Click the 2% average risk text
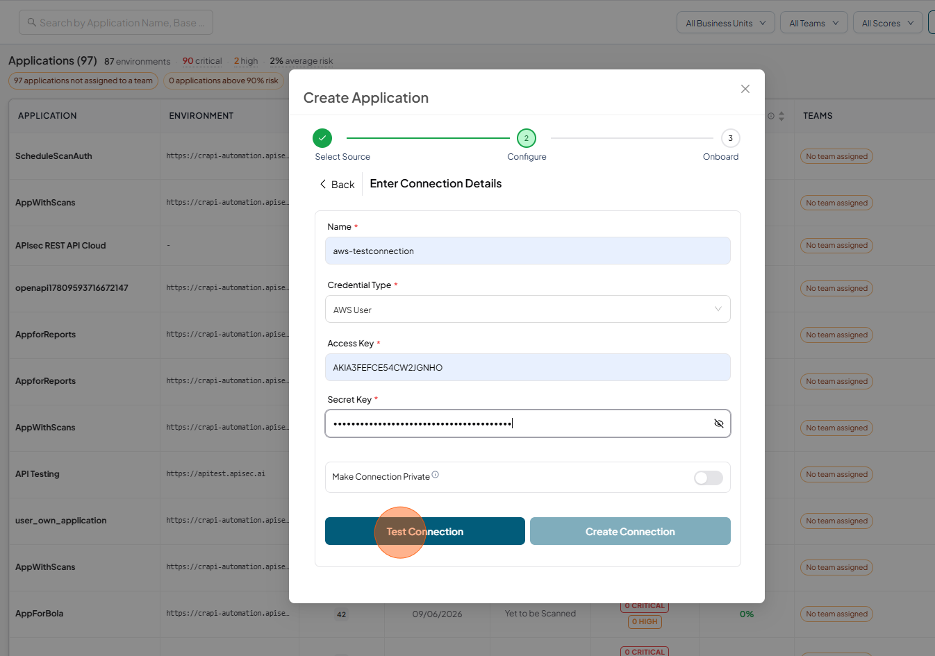Screen dimensions: 935x656 click(x=301, y=61)
